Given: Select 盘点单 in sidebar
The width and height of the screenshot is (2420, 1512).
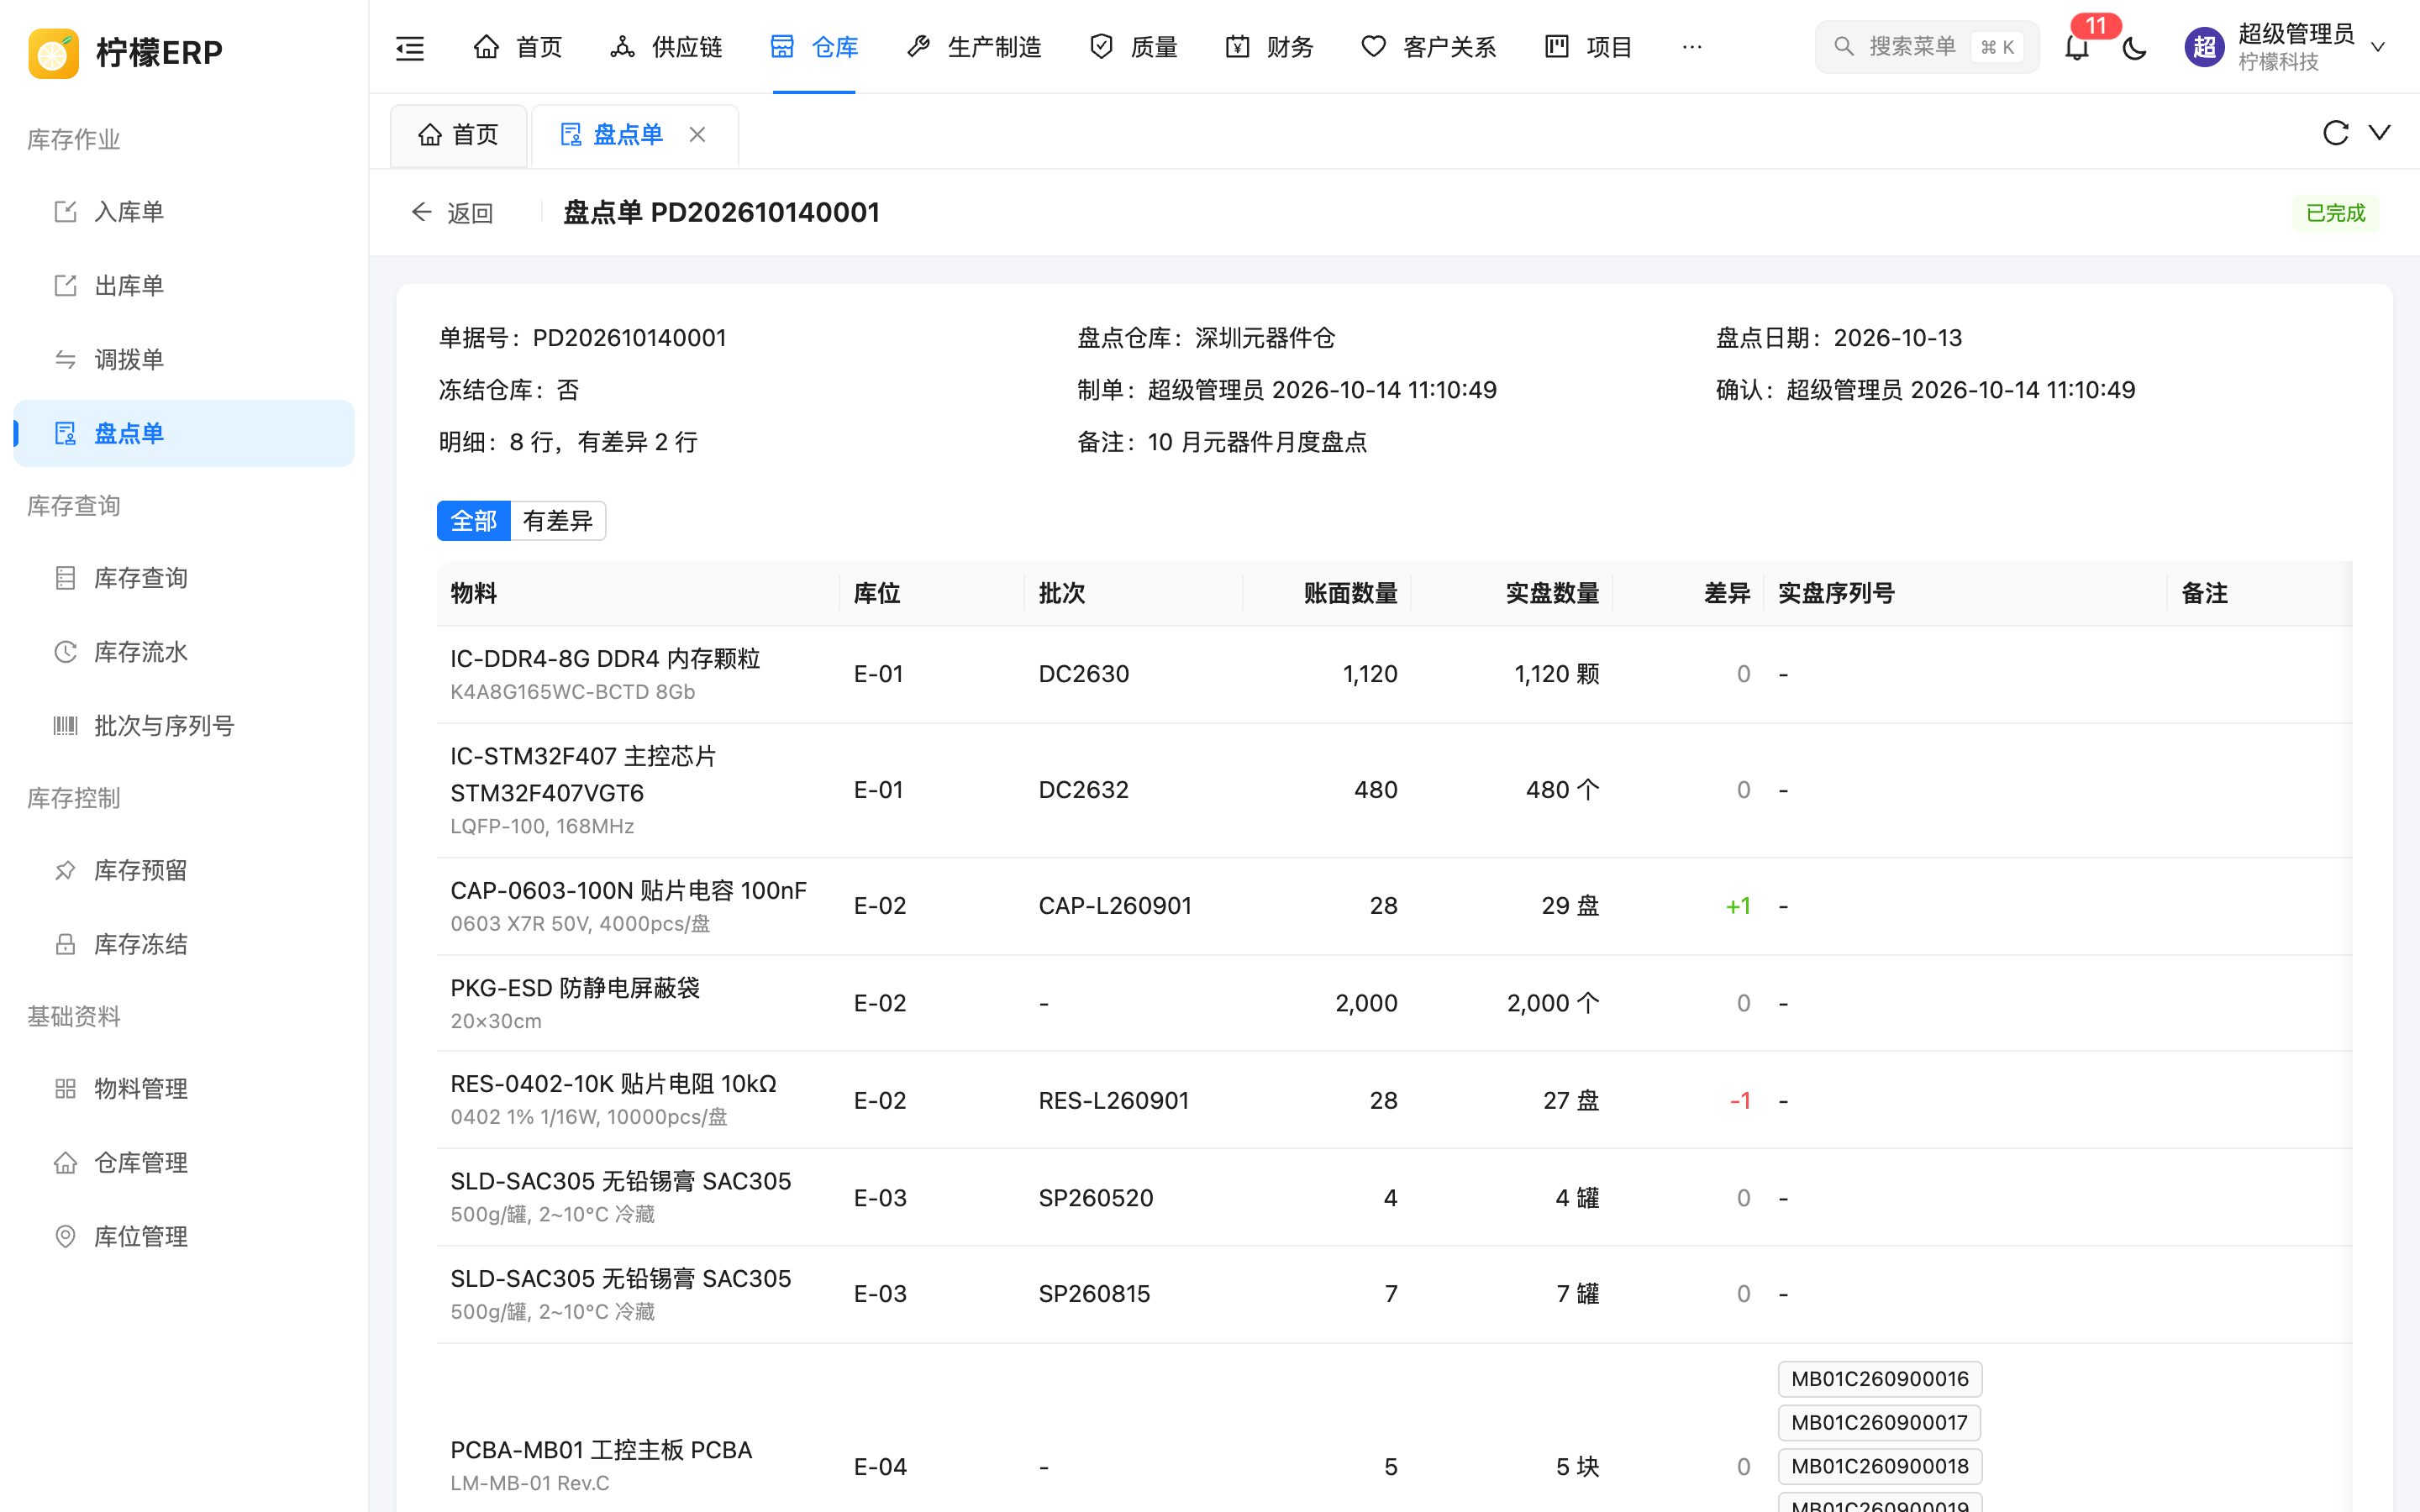Looking at the screenshot, I should [184, 433].
